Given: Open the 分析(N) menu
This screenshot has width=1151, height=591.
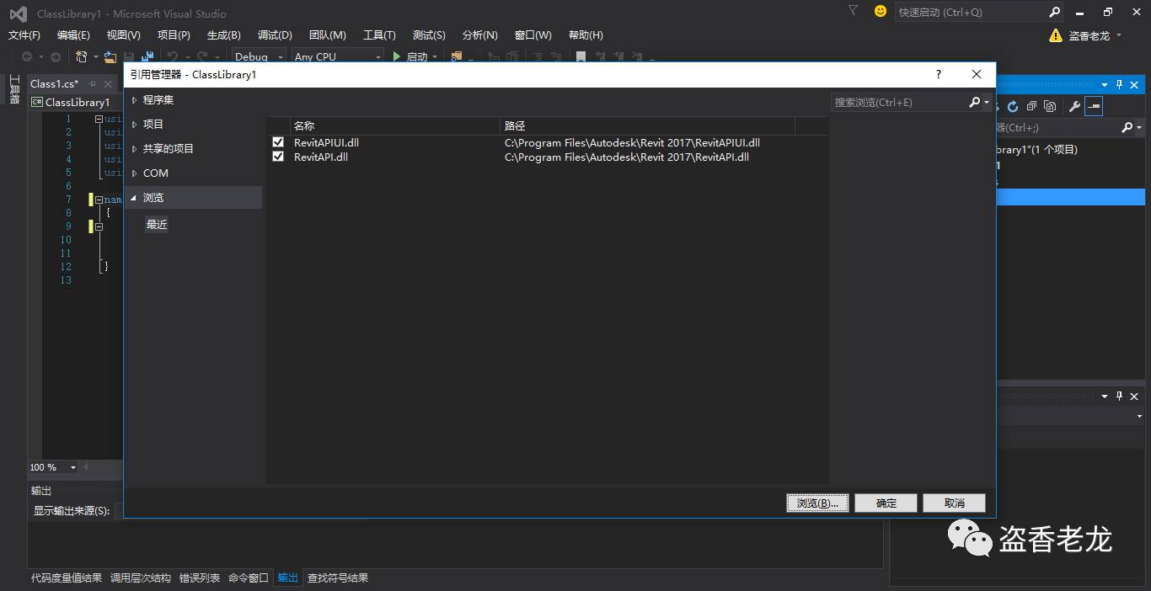Looking at the screenshot, I should tap(480, 35).
